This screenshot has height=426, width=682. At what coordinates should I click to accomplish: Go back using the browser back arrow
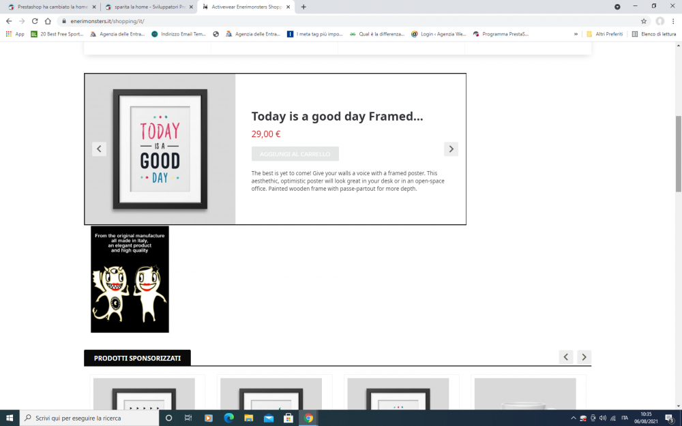pos(9,21)
